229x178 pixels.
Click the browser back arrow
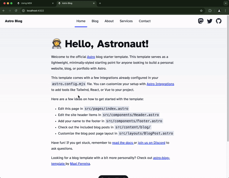pyautogui.click(x=4, y=11)
